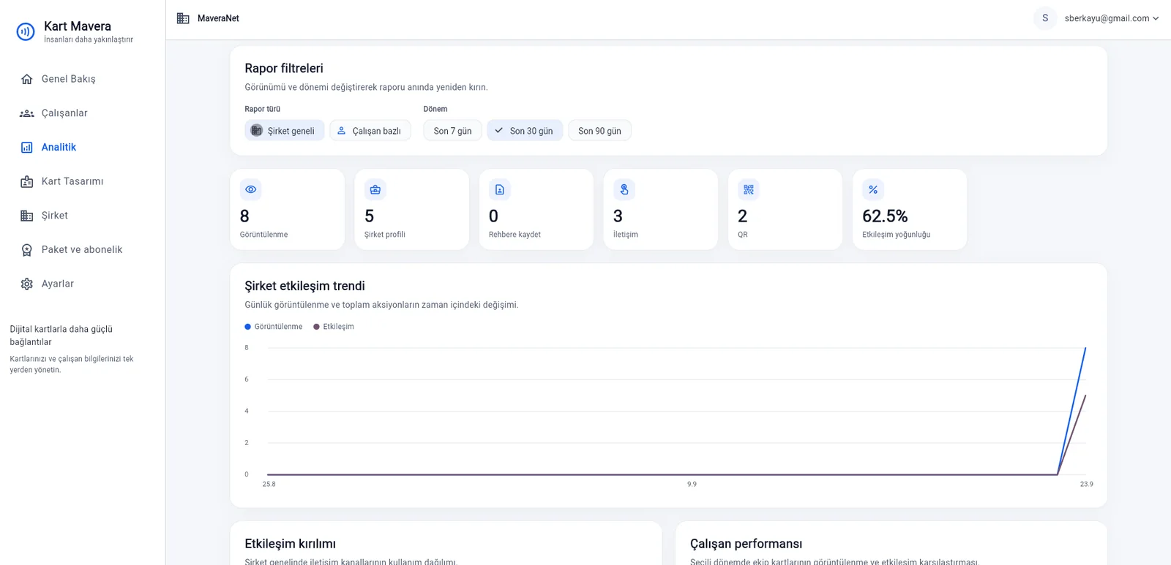Select the Son 30 gün period chip
This screenshot has height=565, width=1171.
525,131
